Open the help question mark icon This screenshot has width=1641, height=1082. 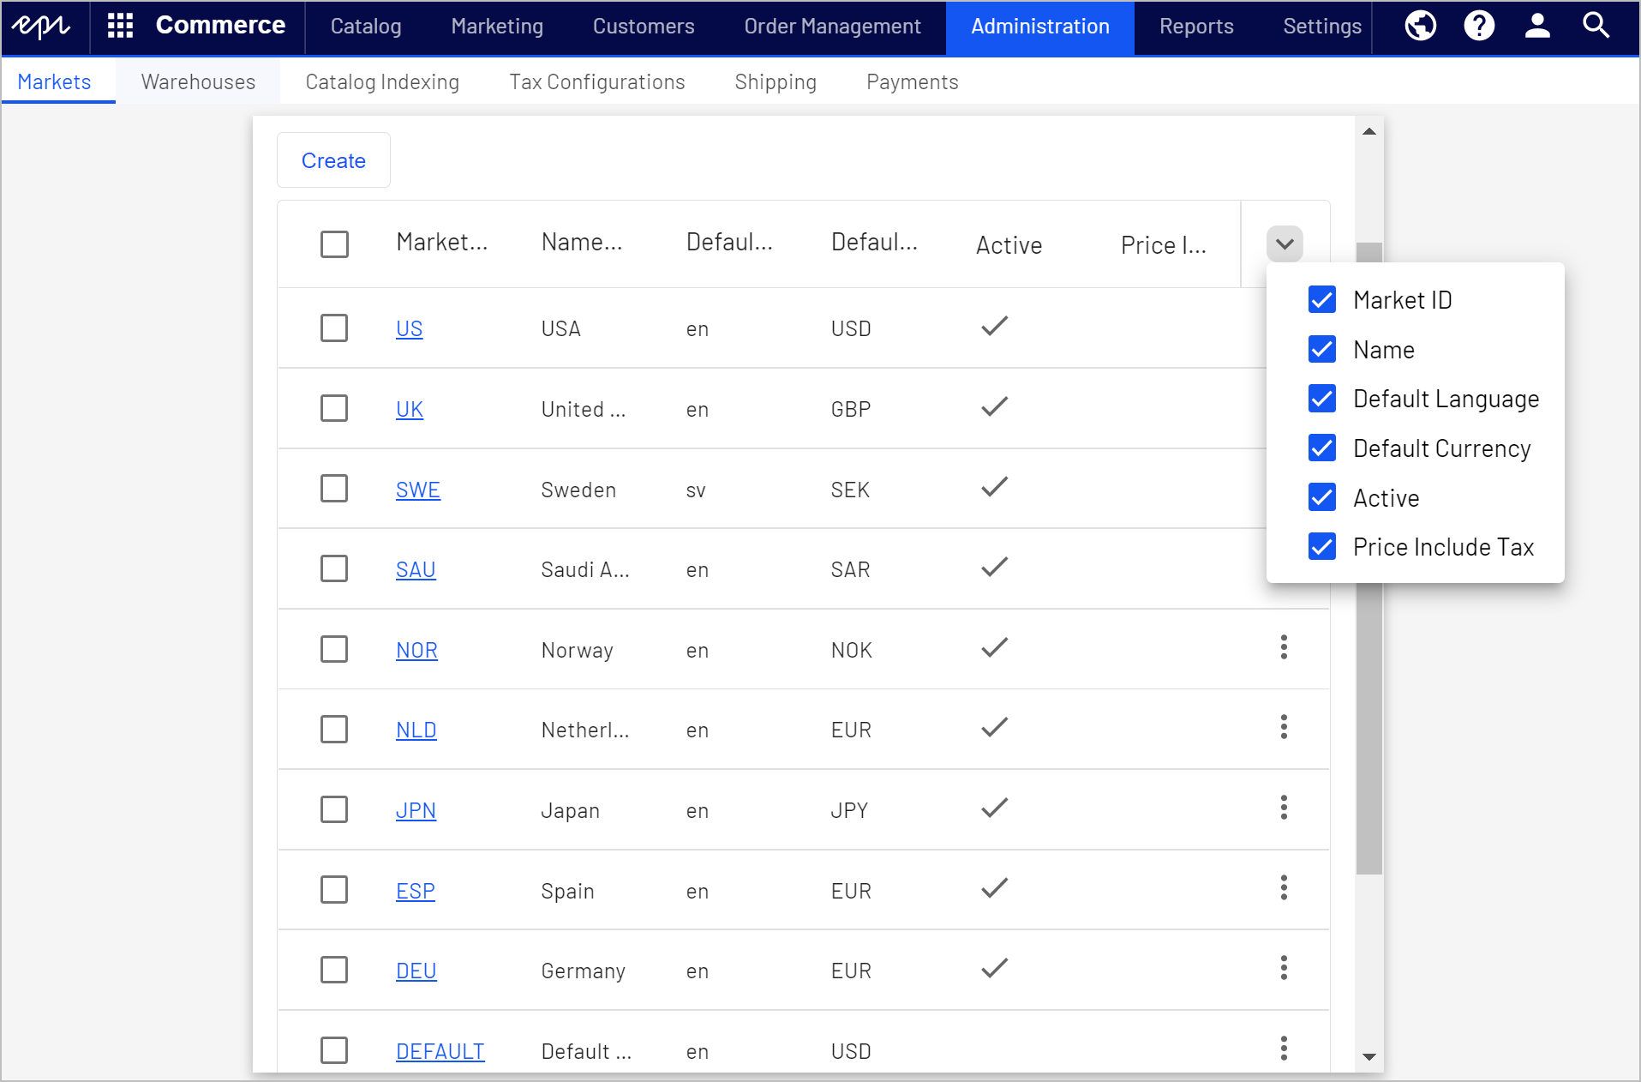click(1479, 26)
